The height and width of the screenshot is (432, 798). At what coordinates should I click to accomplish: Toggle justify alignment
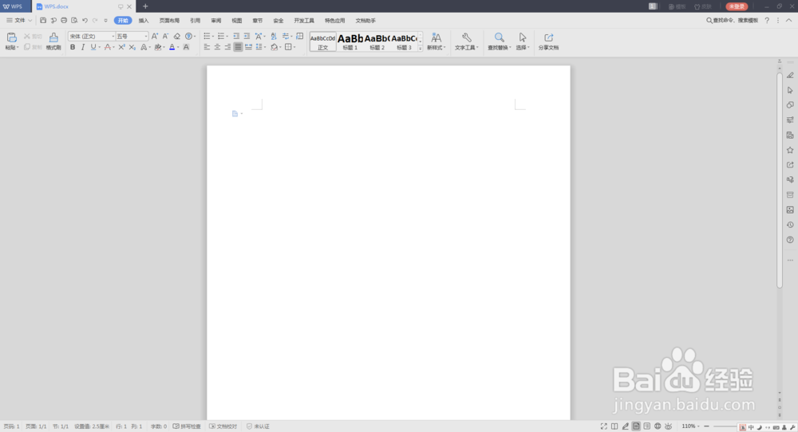[238, 47]
